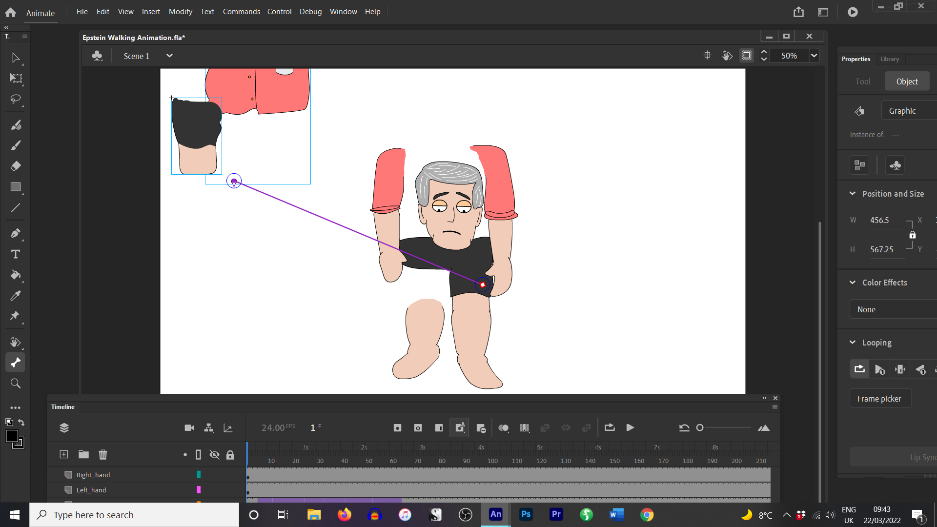Select the Zoom tool
Screen dimensions: 937x527
tap(15, 383)
